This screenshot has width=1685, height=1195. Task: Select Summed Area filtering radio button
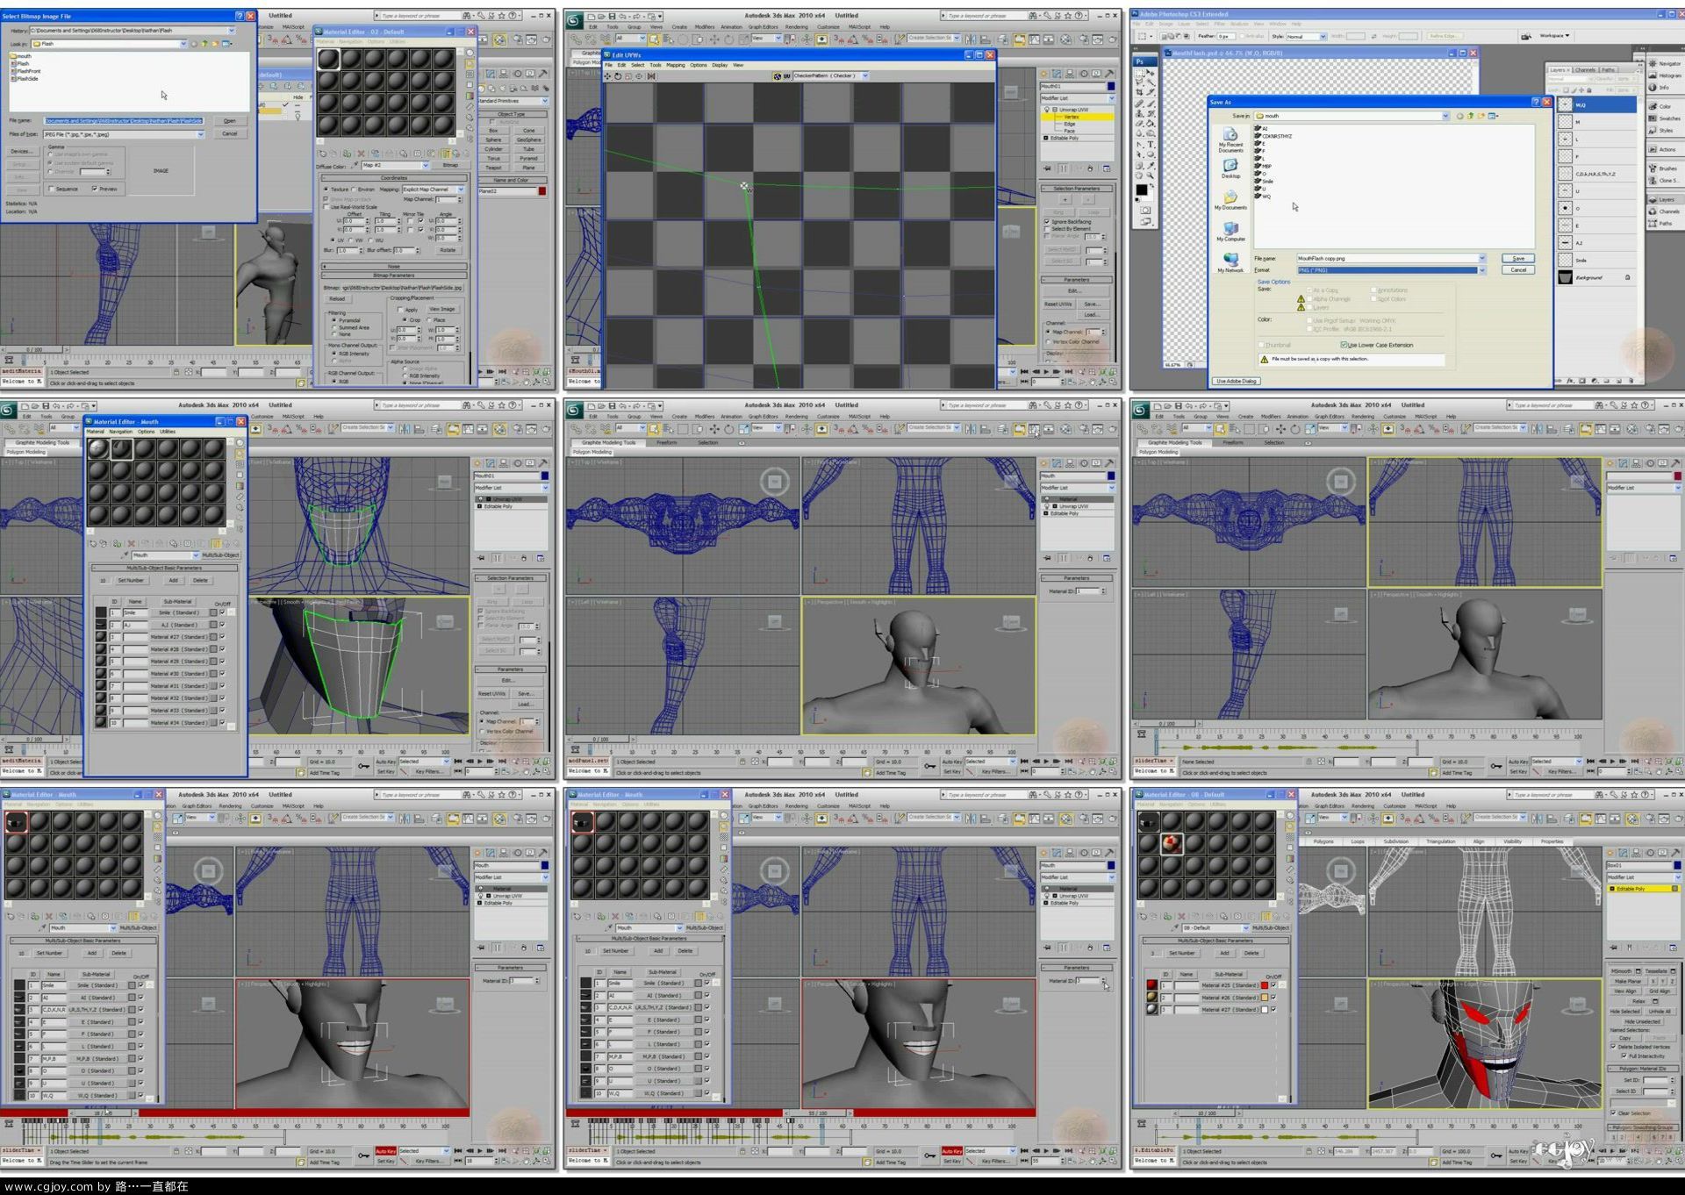[x=334, y=327]
